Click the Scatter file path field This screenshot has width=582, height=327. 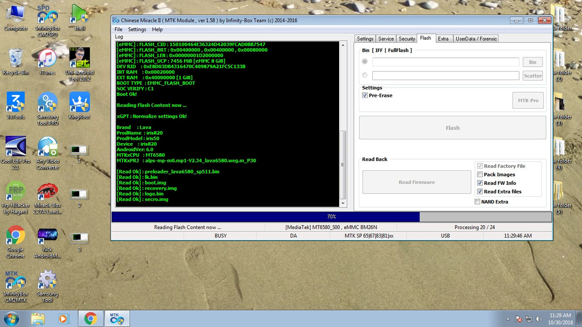pos(446,75)
